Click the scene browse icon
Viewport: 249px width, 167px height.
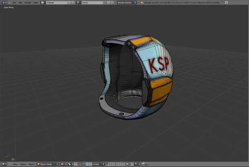tap(78, 2)
